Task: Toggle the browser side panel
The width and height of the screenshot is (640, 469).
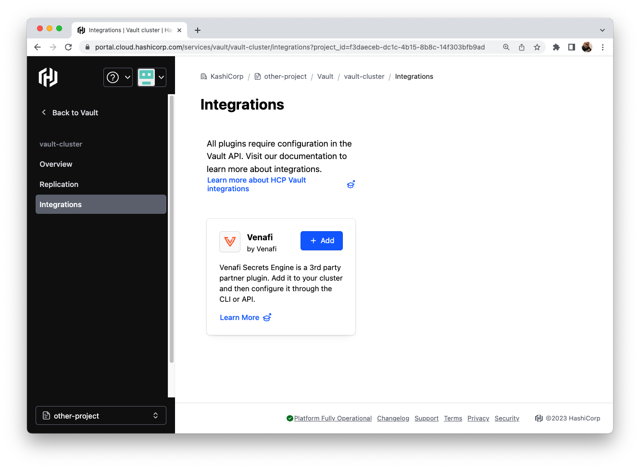Action: click(572, 47)
